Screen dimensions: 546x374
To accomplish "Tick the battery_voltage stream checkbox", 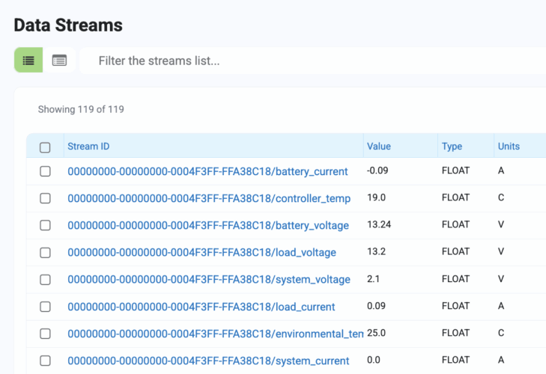I will (x=45, y=225).
